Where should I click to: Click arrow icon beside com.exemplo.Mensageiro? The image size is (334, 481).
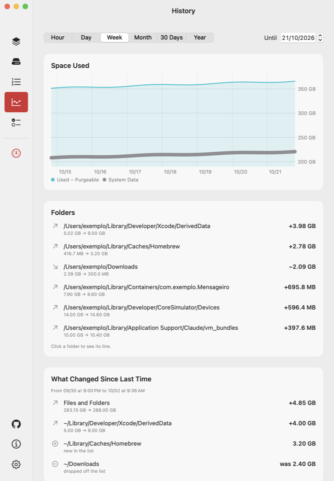pos(55,287)
